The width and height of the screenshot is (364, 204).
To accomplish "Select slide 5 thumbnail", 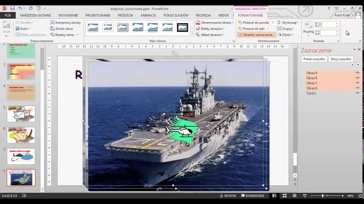I will 21,114.
